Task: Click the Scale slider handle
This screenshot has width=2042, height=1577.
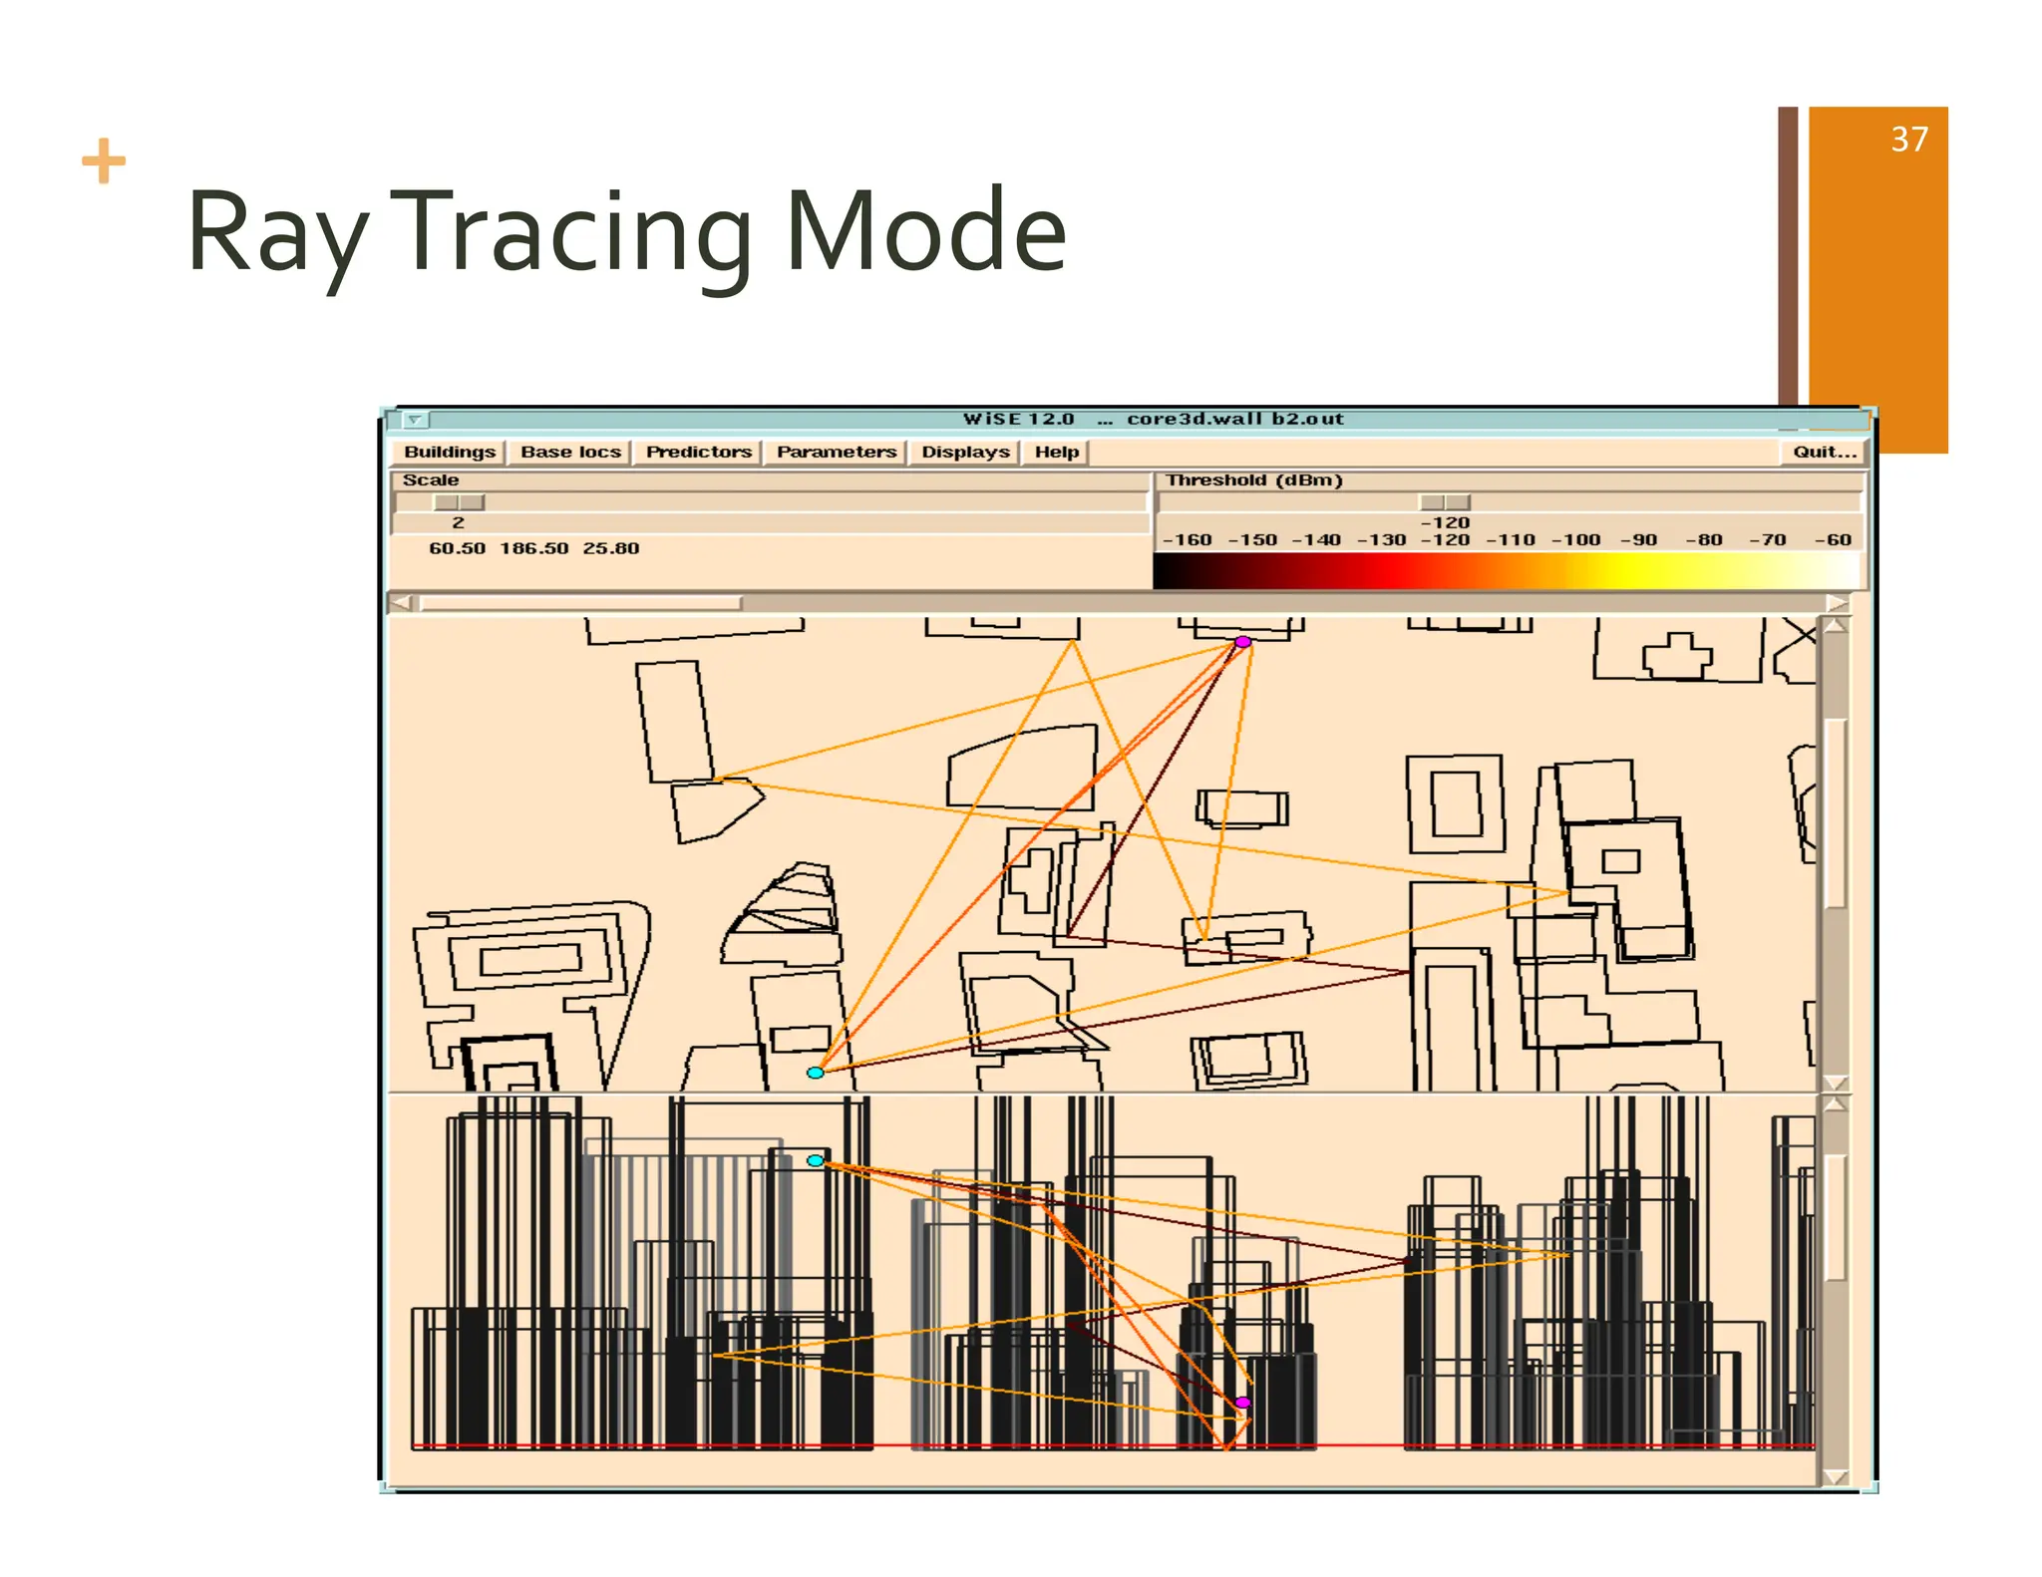Action: (x=459, y=502)
